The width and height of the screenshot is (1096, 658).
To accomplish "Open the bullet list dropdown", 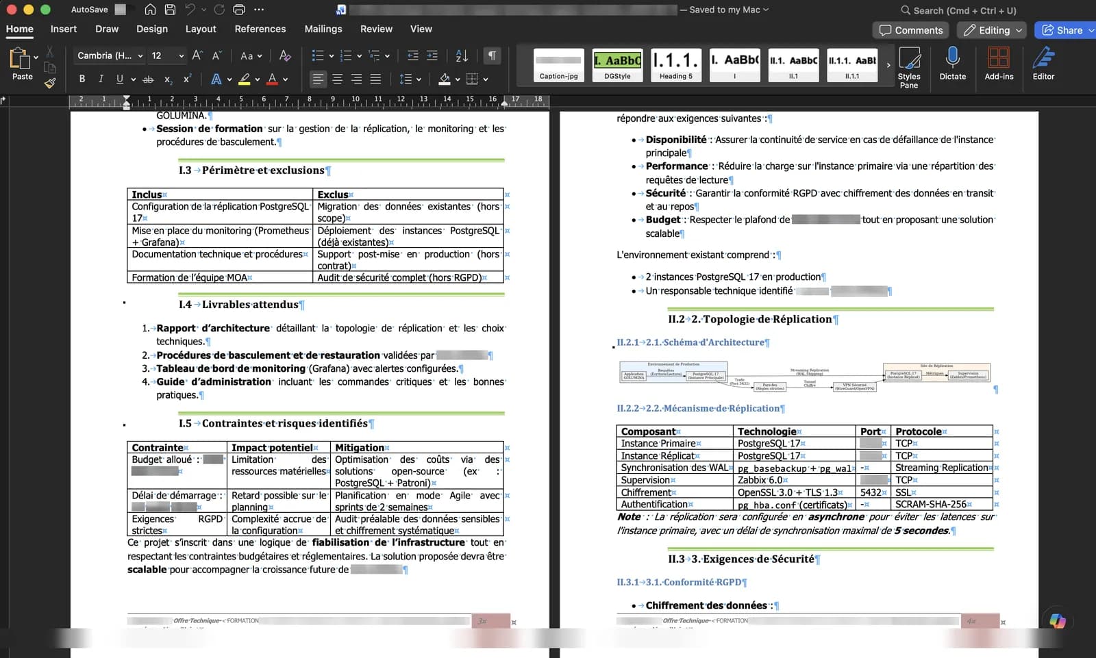I will point(332,55).
